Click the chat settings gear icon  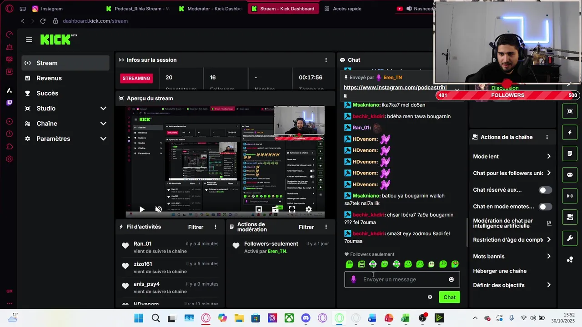(430, 297)
